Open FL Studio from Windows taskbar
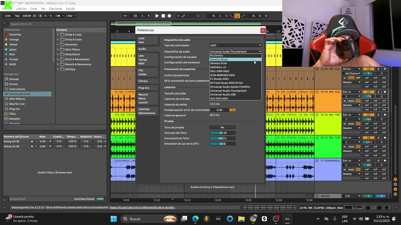Screen dimensions: 401x225 tap(207, 219)
